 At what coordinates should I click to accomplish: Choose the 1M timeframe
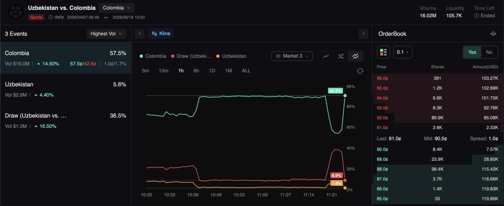228,71
